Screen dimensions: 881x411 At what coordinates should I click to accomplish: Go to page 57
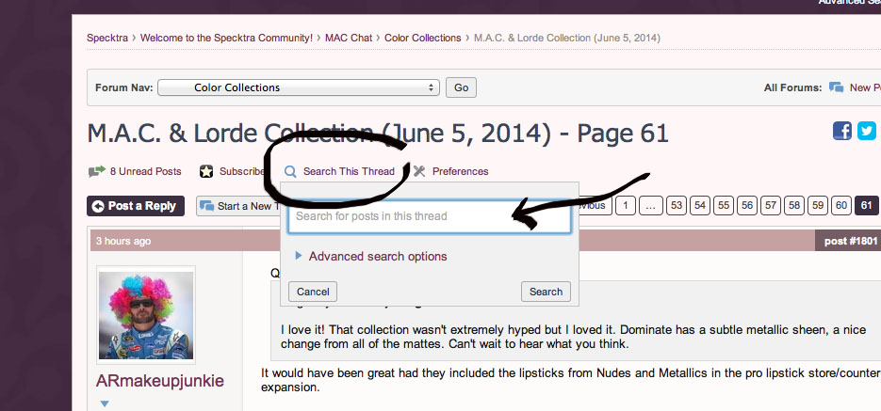771,206
